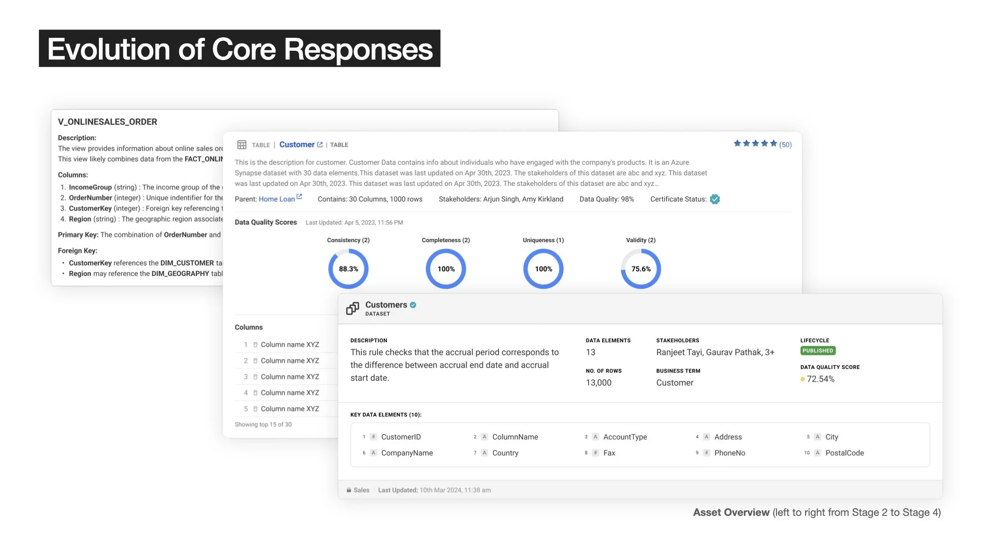Click the PUBLISHED lifecycle badge

point(817,351)
